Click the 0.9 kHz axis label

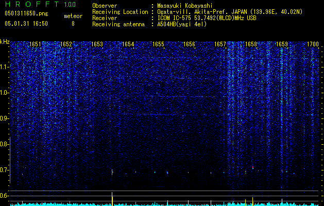[x=4, y=118]
